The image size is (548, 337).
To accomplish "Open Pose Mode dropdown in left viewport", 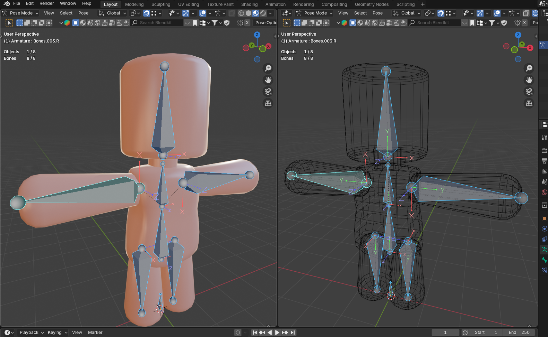I will 20,13.
